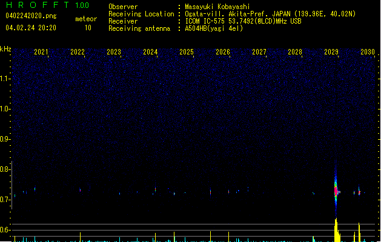The image size is (381, 242).
Task: Click the 2022 time marker
Action: click(78, 52)
